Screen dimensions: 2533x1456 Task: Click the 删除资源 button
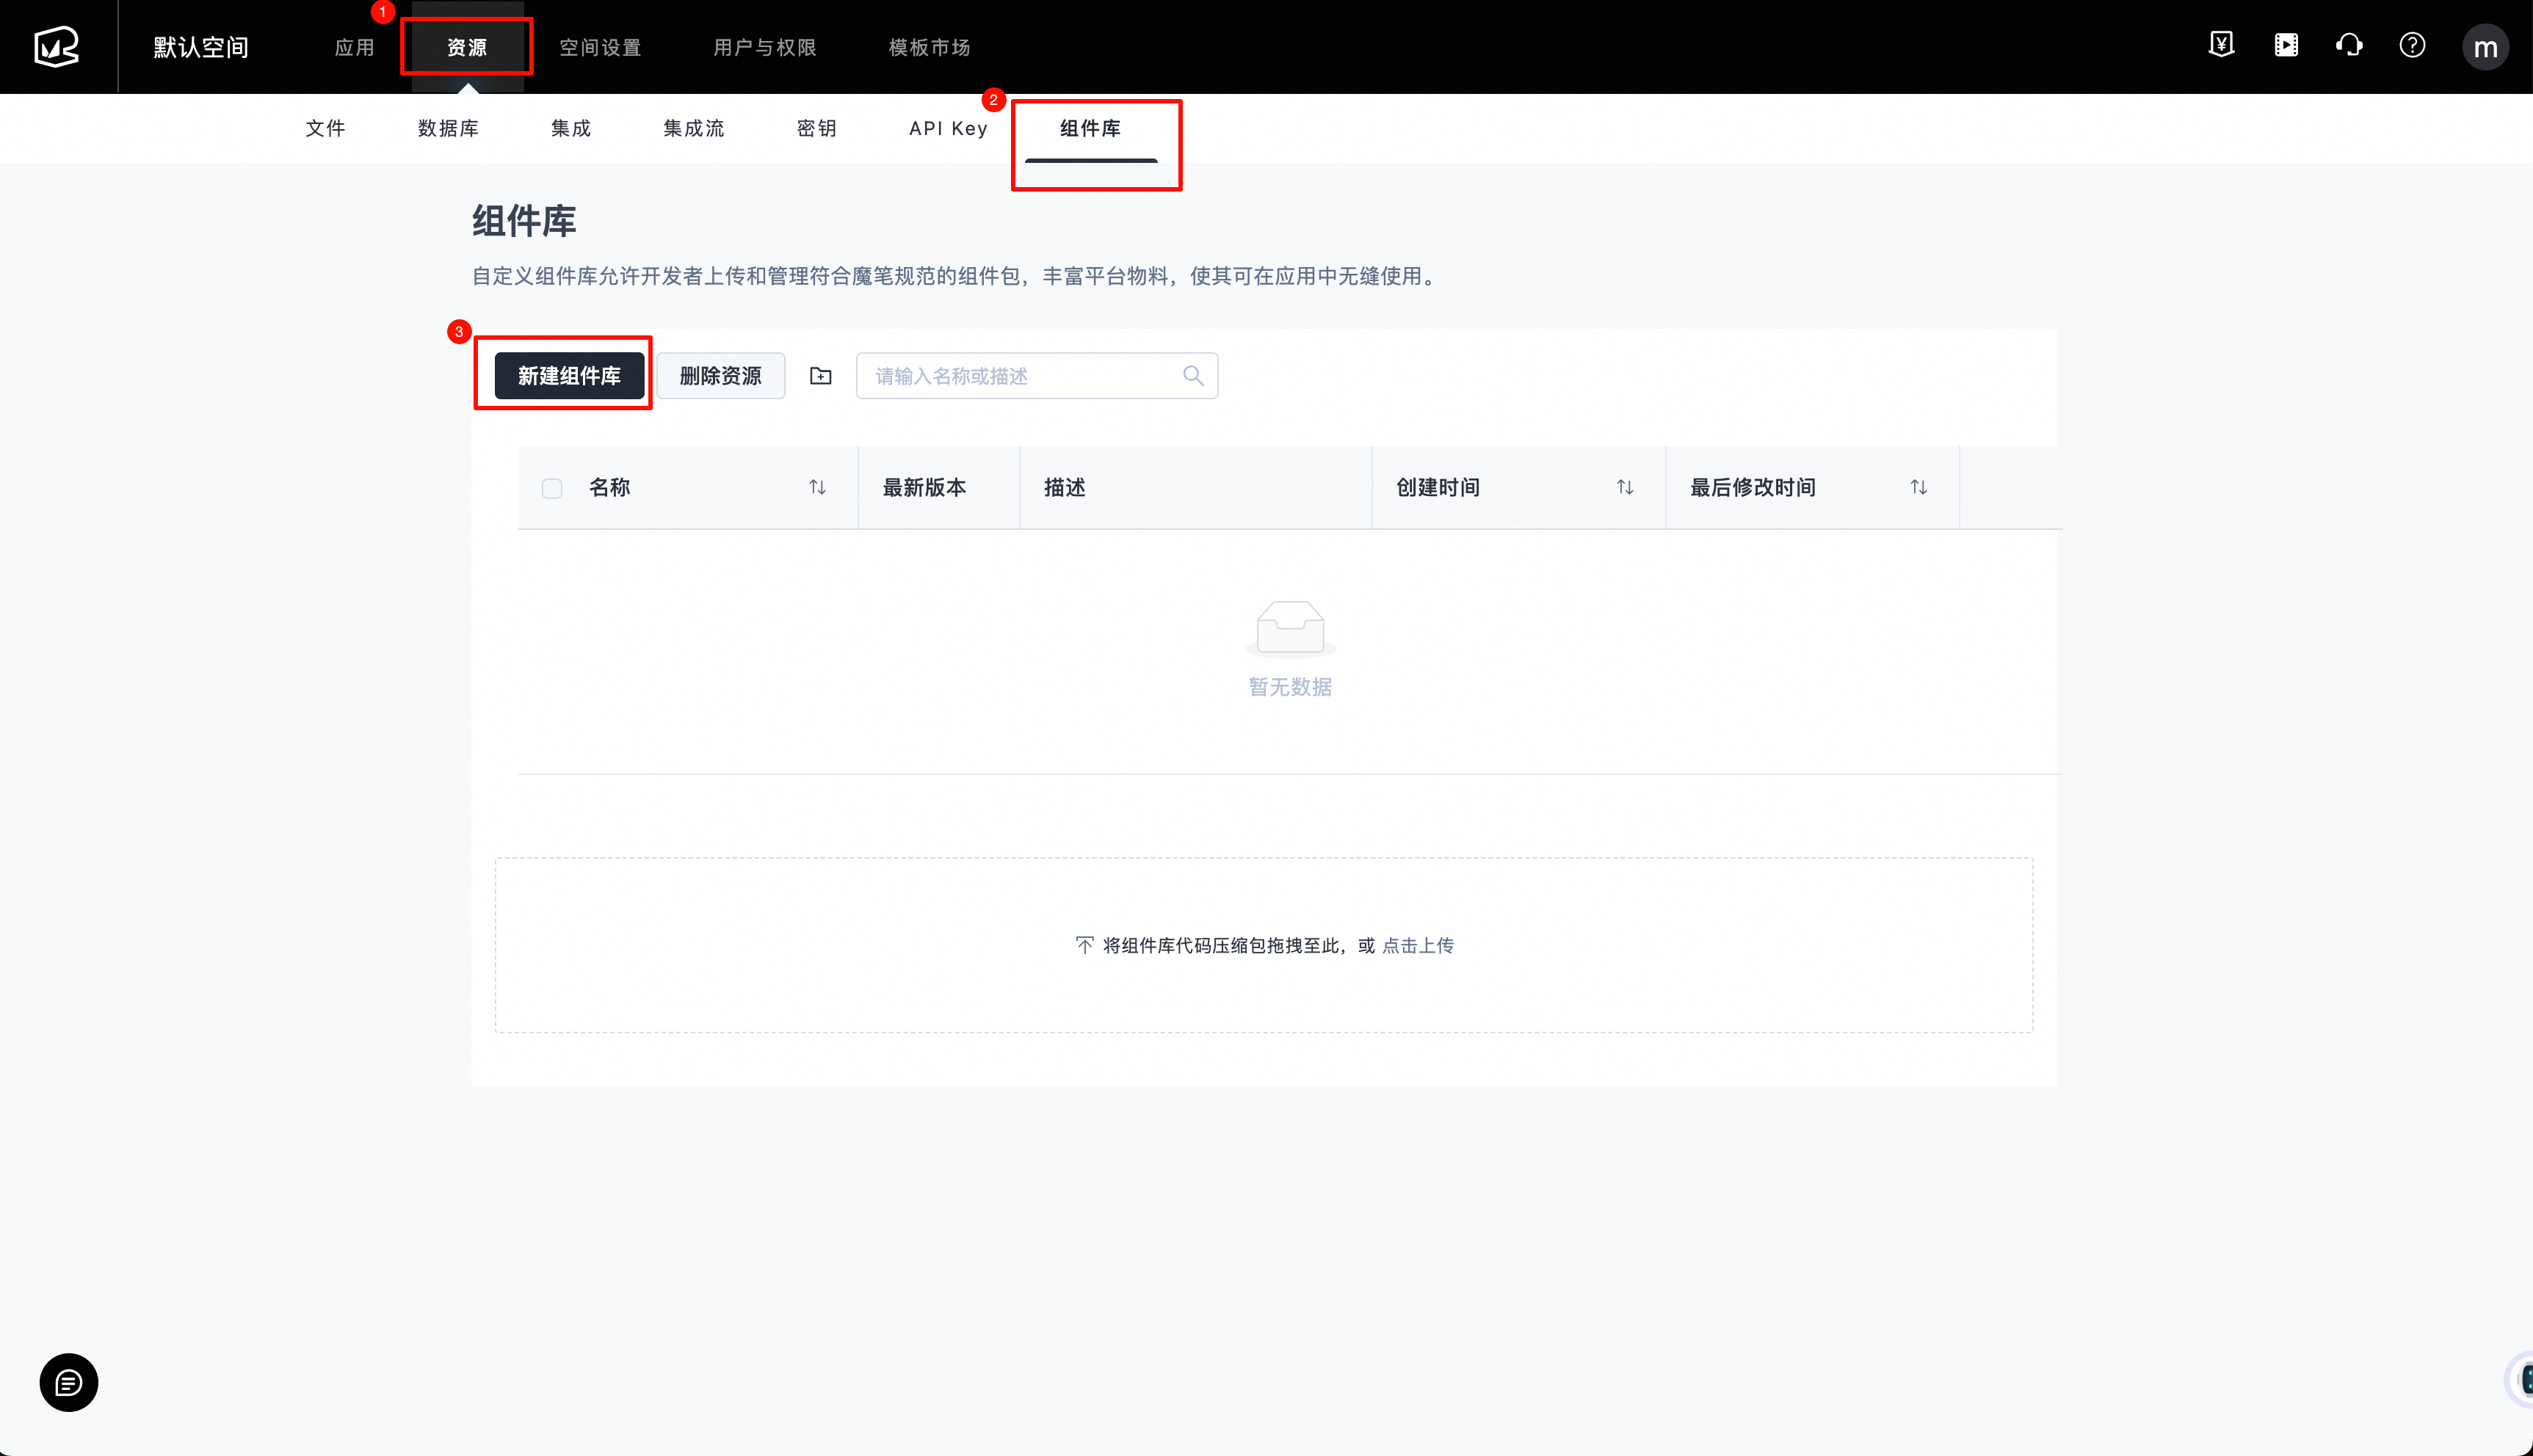tap(720, 376)
